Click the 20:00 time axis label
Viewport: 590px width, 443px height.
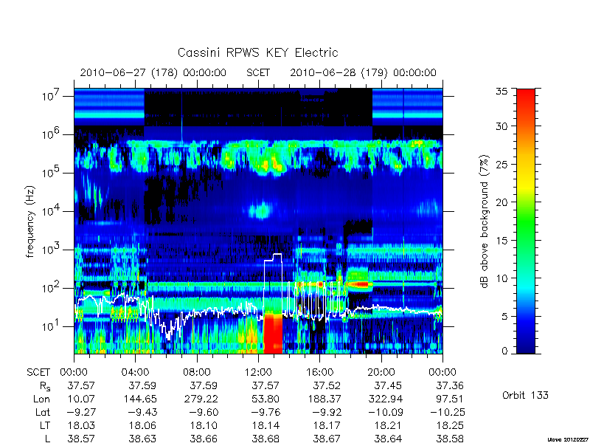(381, 373)
